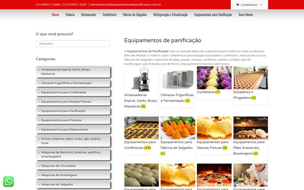Viewport: 304px width, 190px height.
Task: Open Equipamentos para Massas Frescas (6) link
Action: [x=212, y=145]
